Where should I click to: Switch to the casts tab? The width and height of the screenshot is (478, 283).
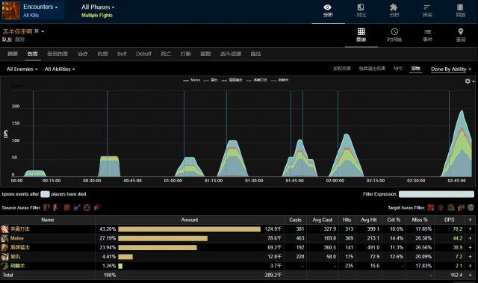coord(255,54)
